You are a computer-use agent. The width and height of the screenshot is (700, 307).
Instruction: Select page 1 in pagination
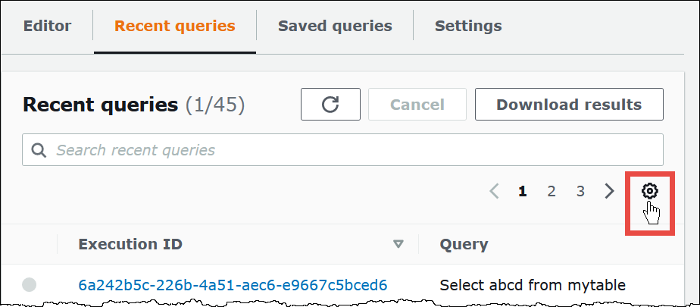coord(522,191)
